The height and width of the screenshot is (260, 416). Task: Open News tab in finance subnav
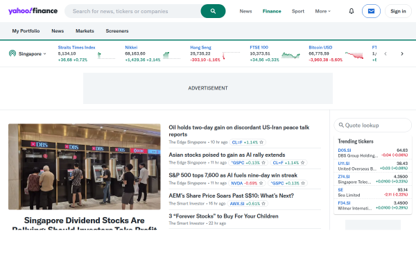(x=58, y=31)
